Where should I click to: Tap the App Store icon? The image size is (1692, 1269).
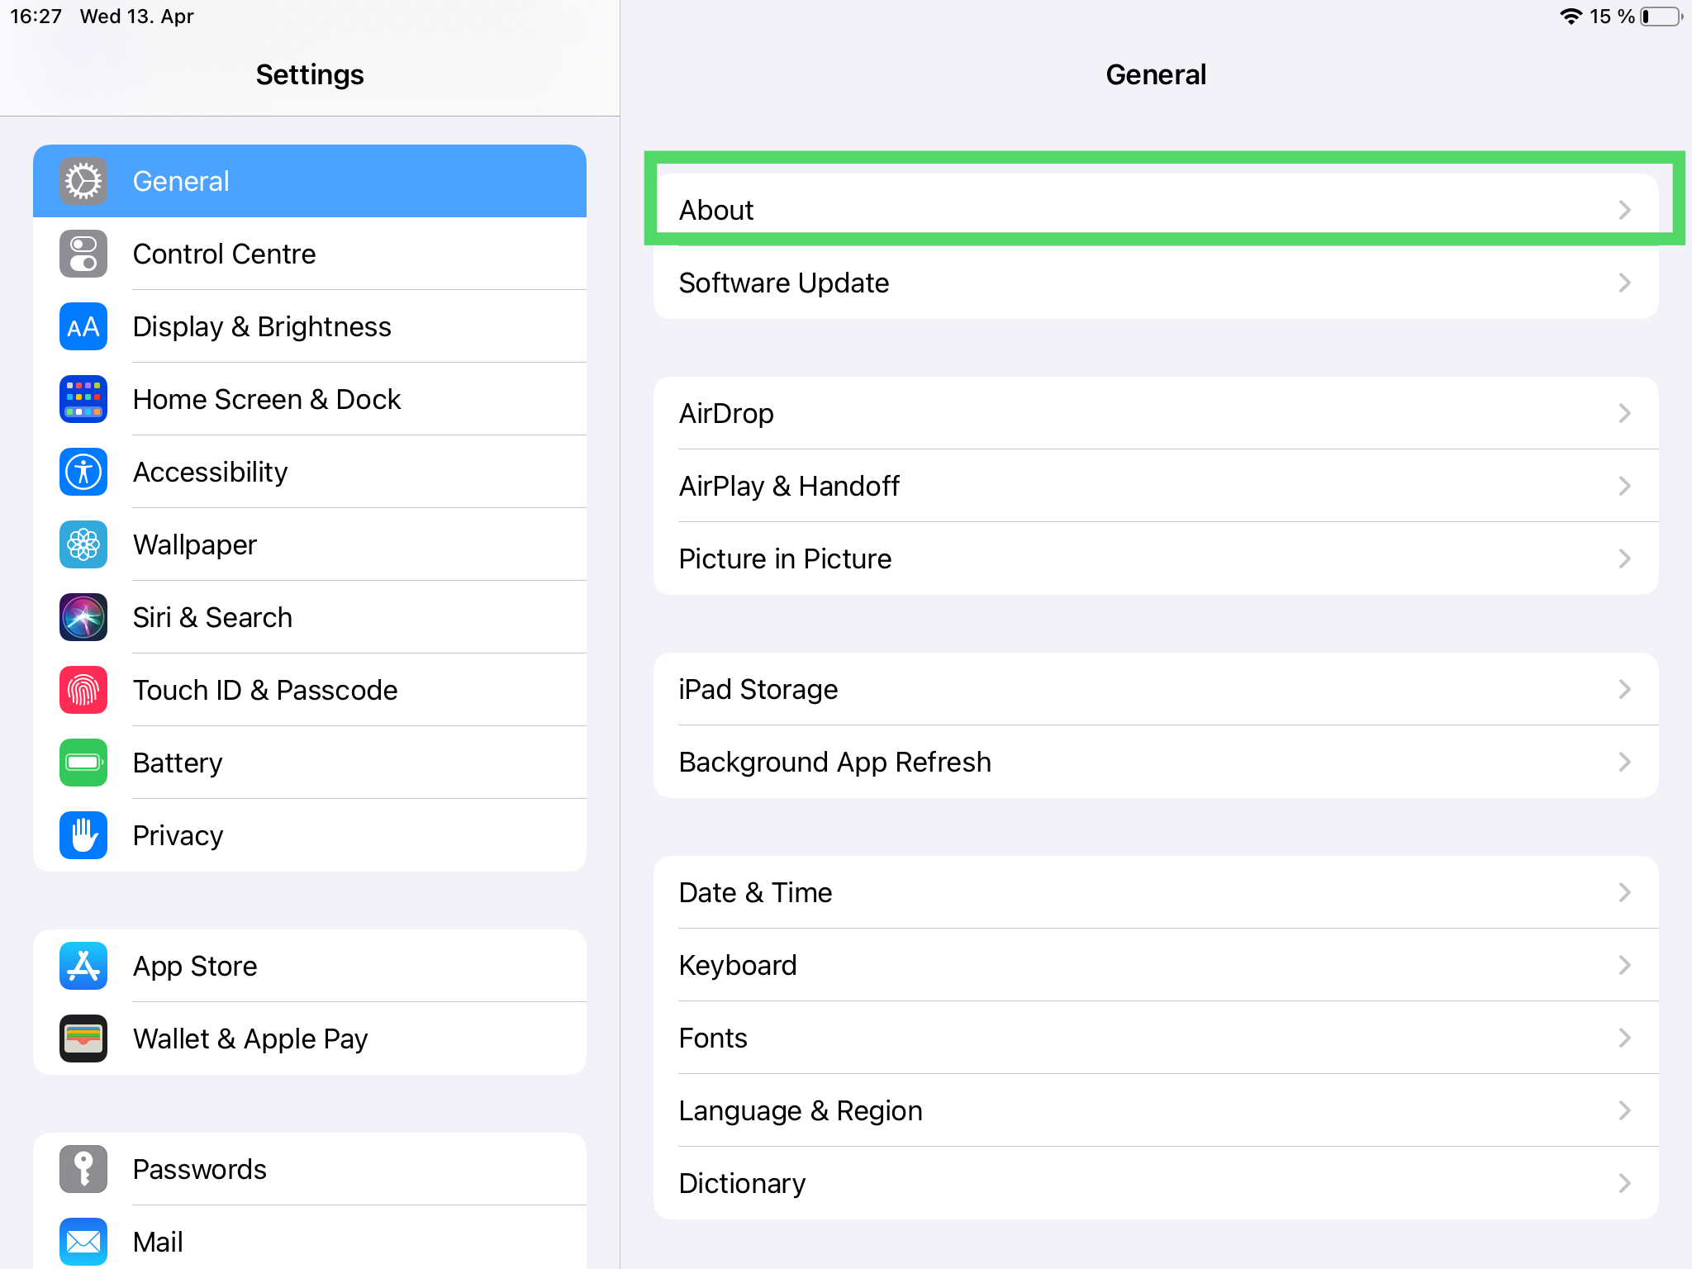(83, 966)
